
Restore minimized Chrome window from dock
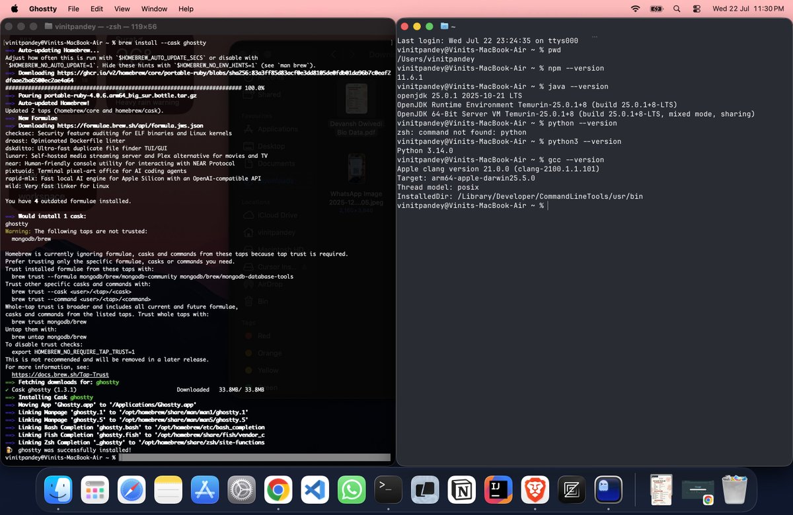tap(698, 492)
